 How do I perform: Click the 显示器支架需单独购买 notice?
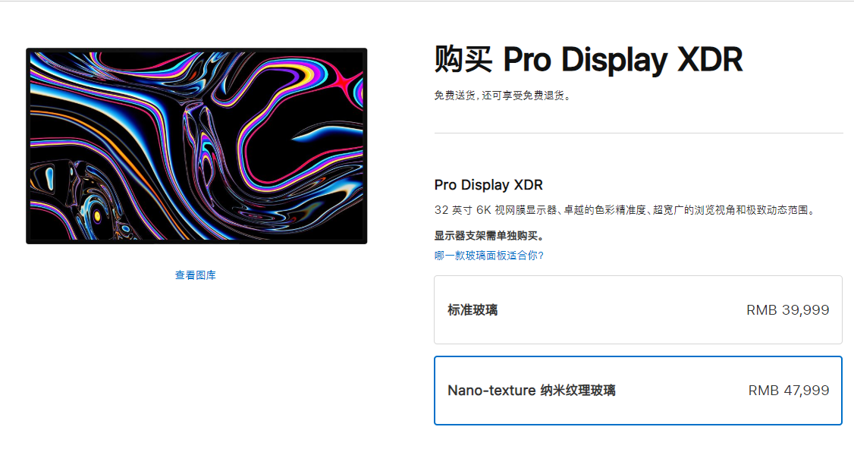(489, 235)
